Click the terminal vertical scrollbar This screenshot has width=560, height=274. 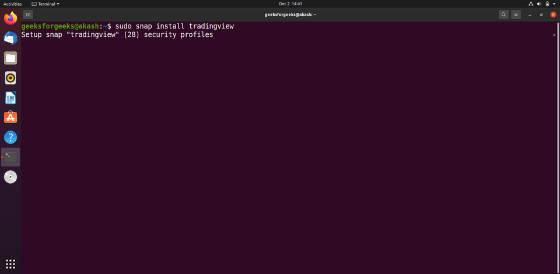point(558,147)
